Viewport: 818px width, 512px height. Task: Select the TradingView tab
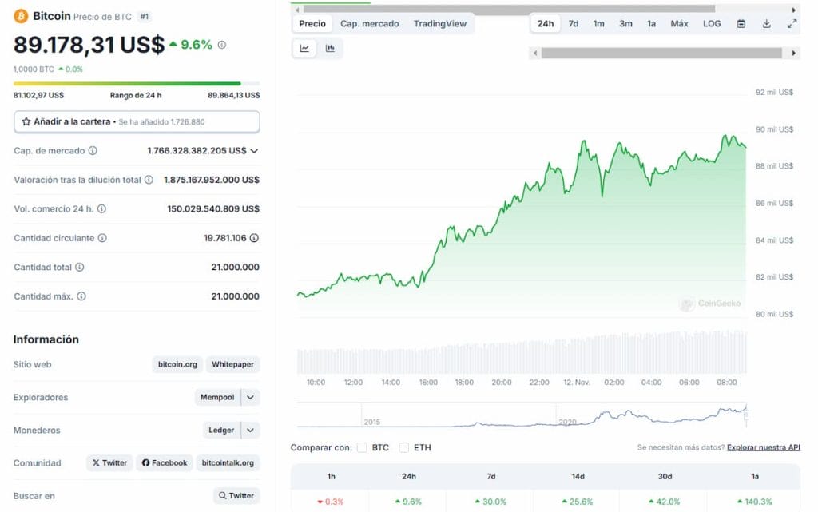(440, 24)
